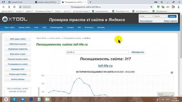Open the Регистрация link
The width and height of the screenshot is (182, 102).
point(146,21)
